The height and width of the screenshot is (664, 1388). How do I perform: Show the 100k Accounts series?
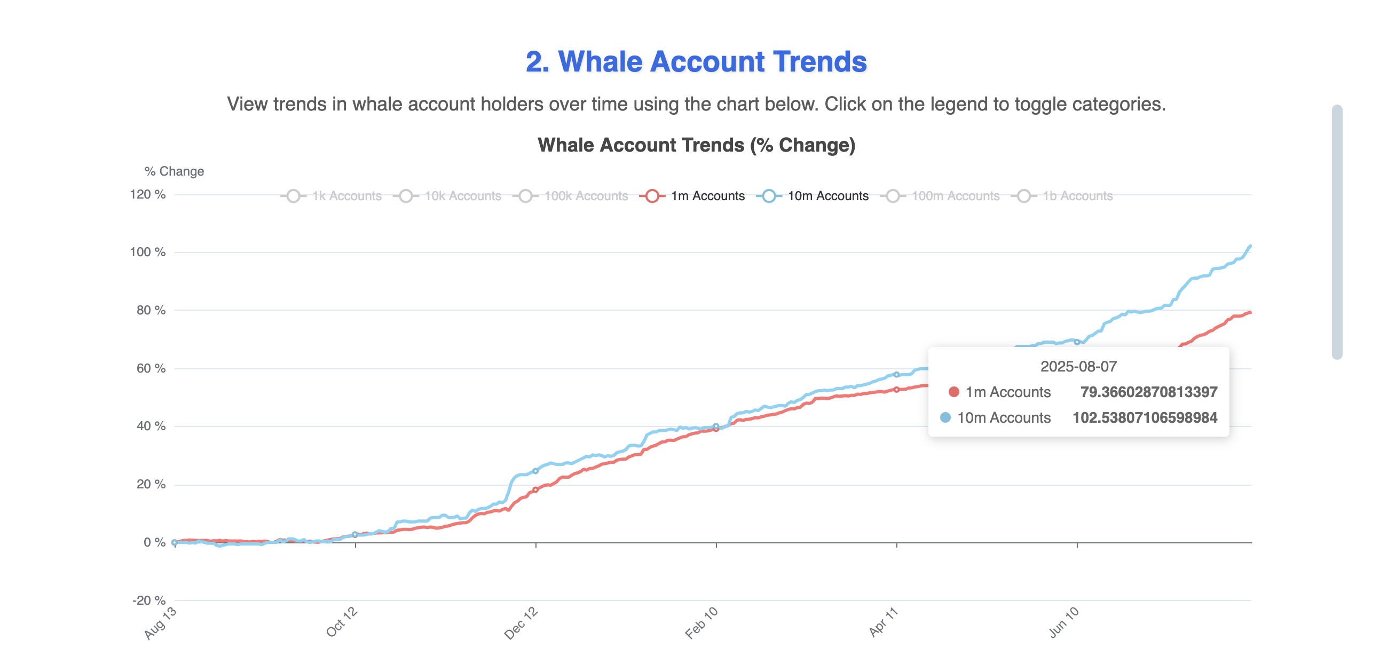pos(585,196)
